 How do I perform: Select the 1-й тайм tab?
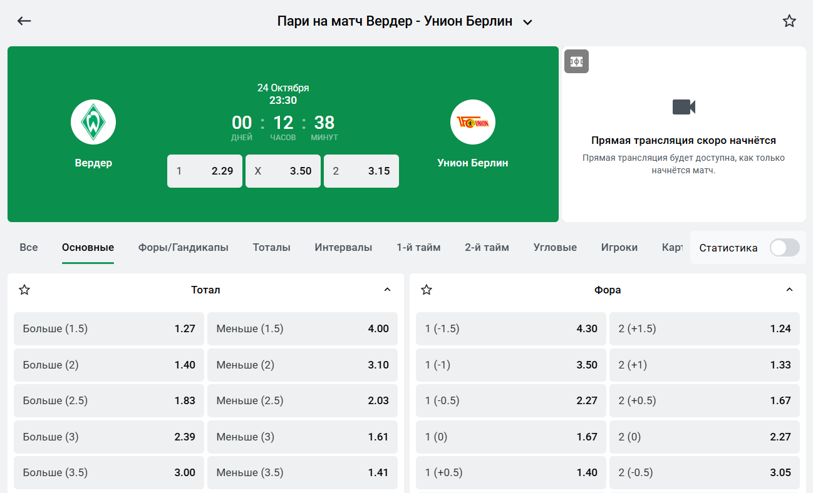[x=418, y=248]
